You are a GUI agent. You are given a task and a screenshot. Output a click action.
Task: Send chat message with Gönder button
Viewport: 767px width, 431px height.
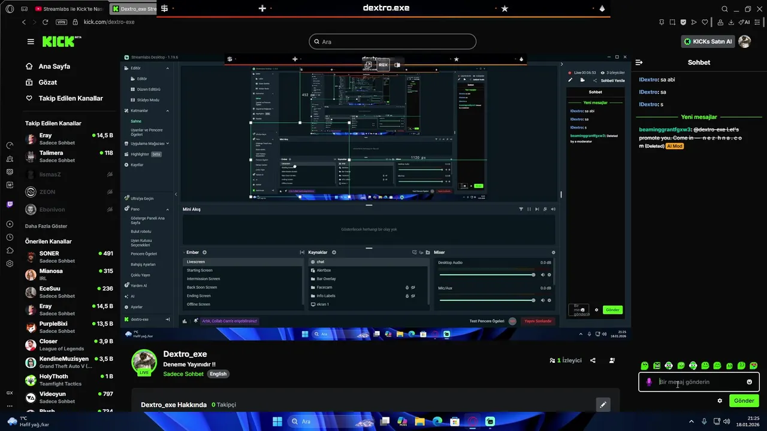(x=744, y=400)
